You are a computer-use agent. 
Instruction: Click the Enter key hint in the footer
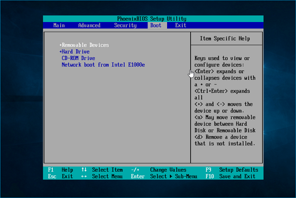pos(138,176)
